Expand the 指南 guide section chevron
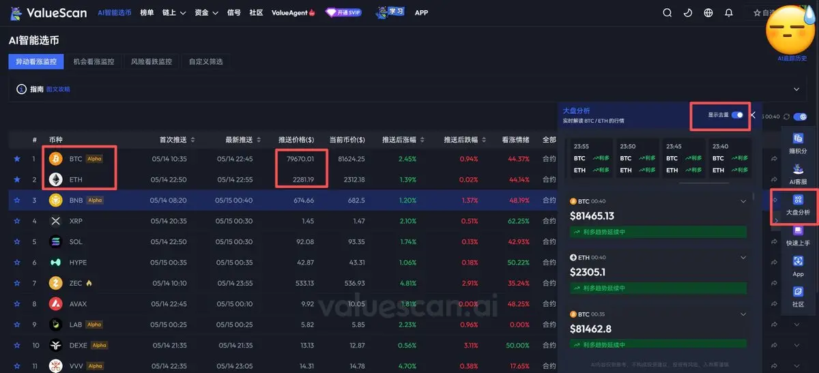 (796, 89)
